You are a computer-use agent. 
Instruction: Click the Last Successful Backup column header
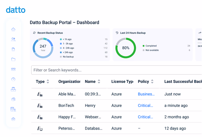(x=183, y=81)
